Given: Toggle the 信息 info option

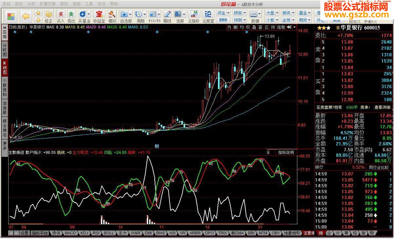Looking at the screenshot, I should pos(281,27).
